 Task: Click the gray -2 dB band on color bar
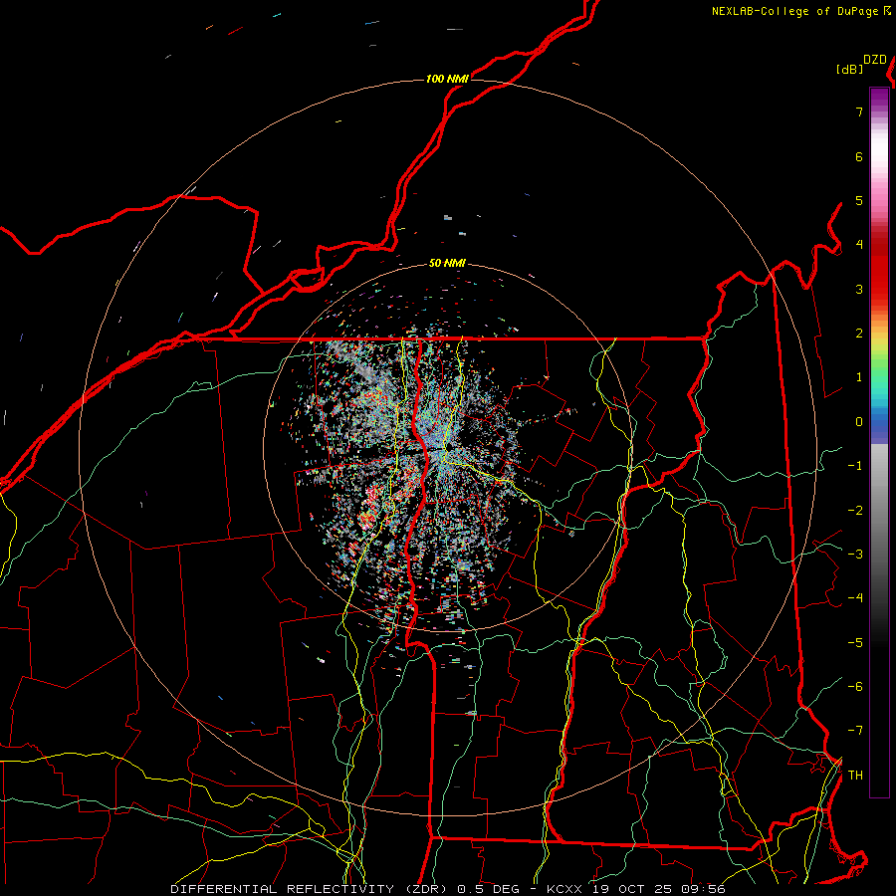[x=879, y=511]
